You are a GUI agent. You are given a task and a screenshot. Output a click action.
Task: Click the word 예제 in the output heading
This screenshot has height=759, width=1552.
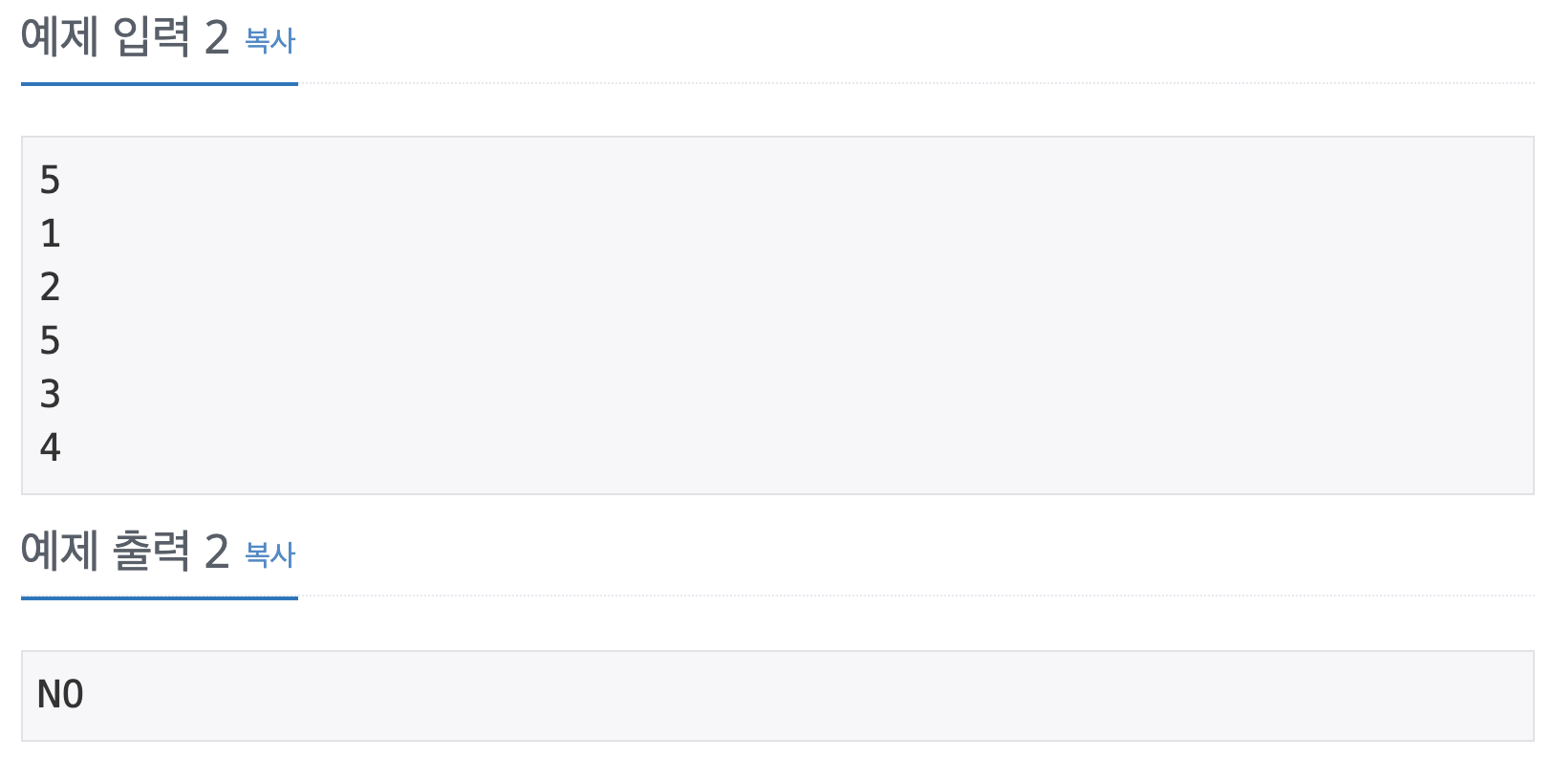tap(60, 553)
